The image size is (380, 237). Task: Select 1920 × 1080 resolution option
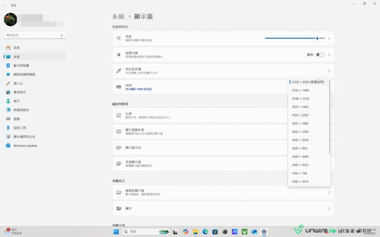pos(300,123)
